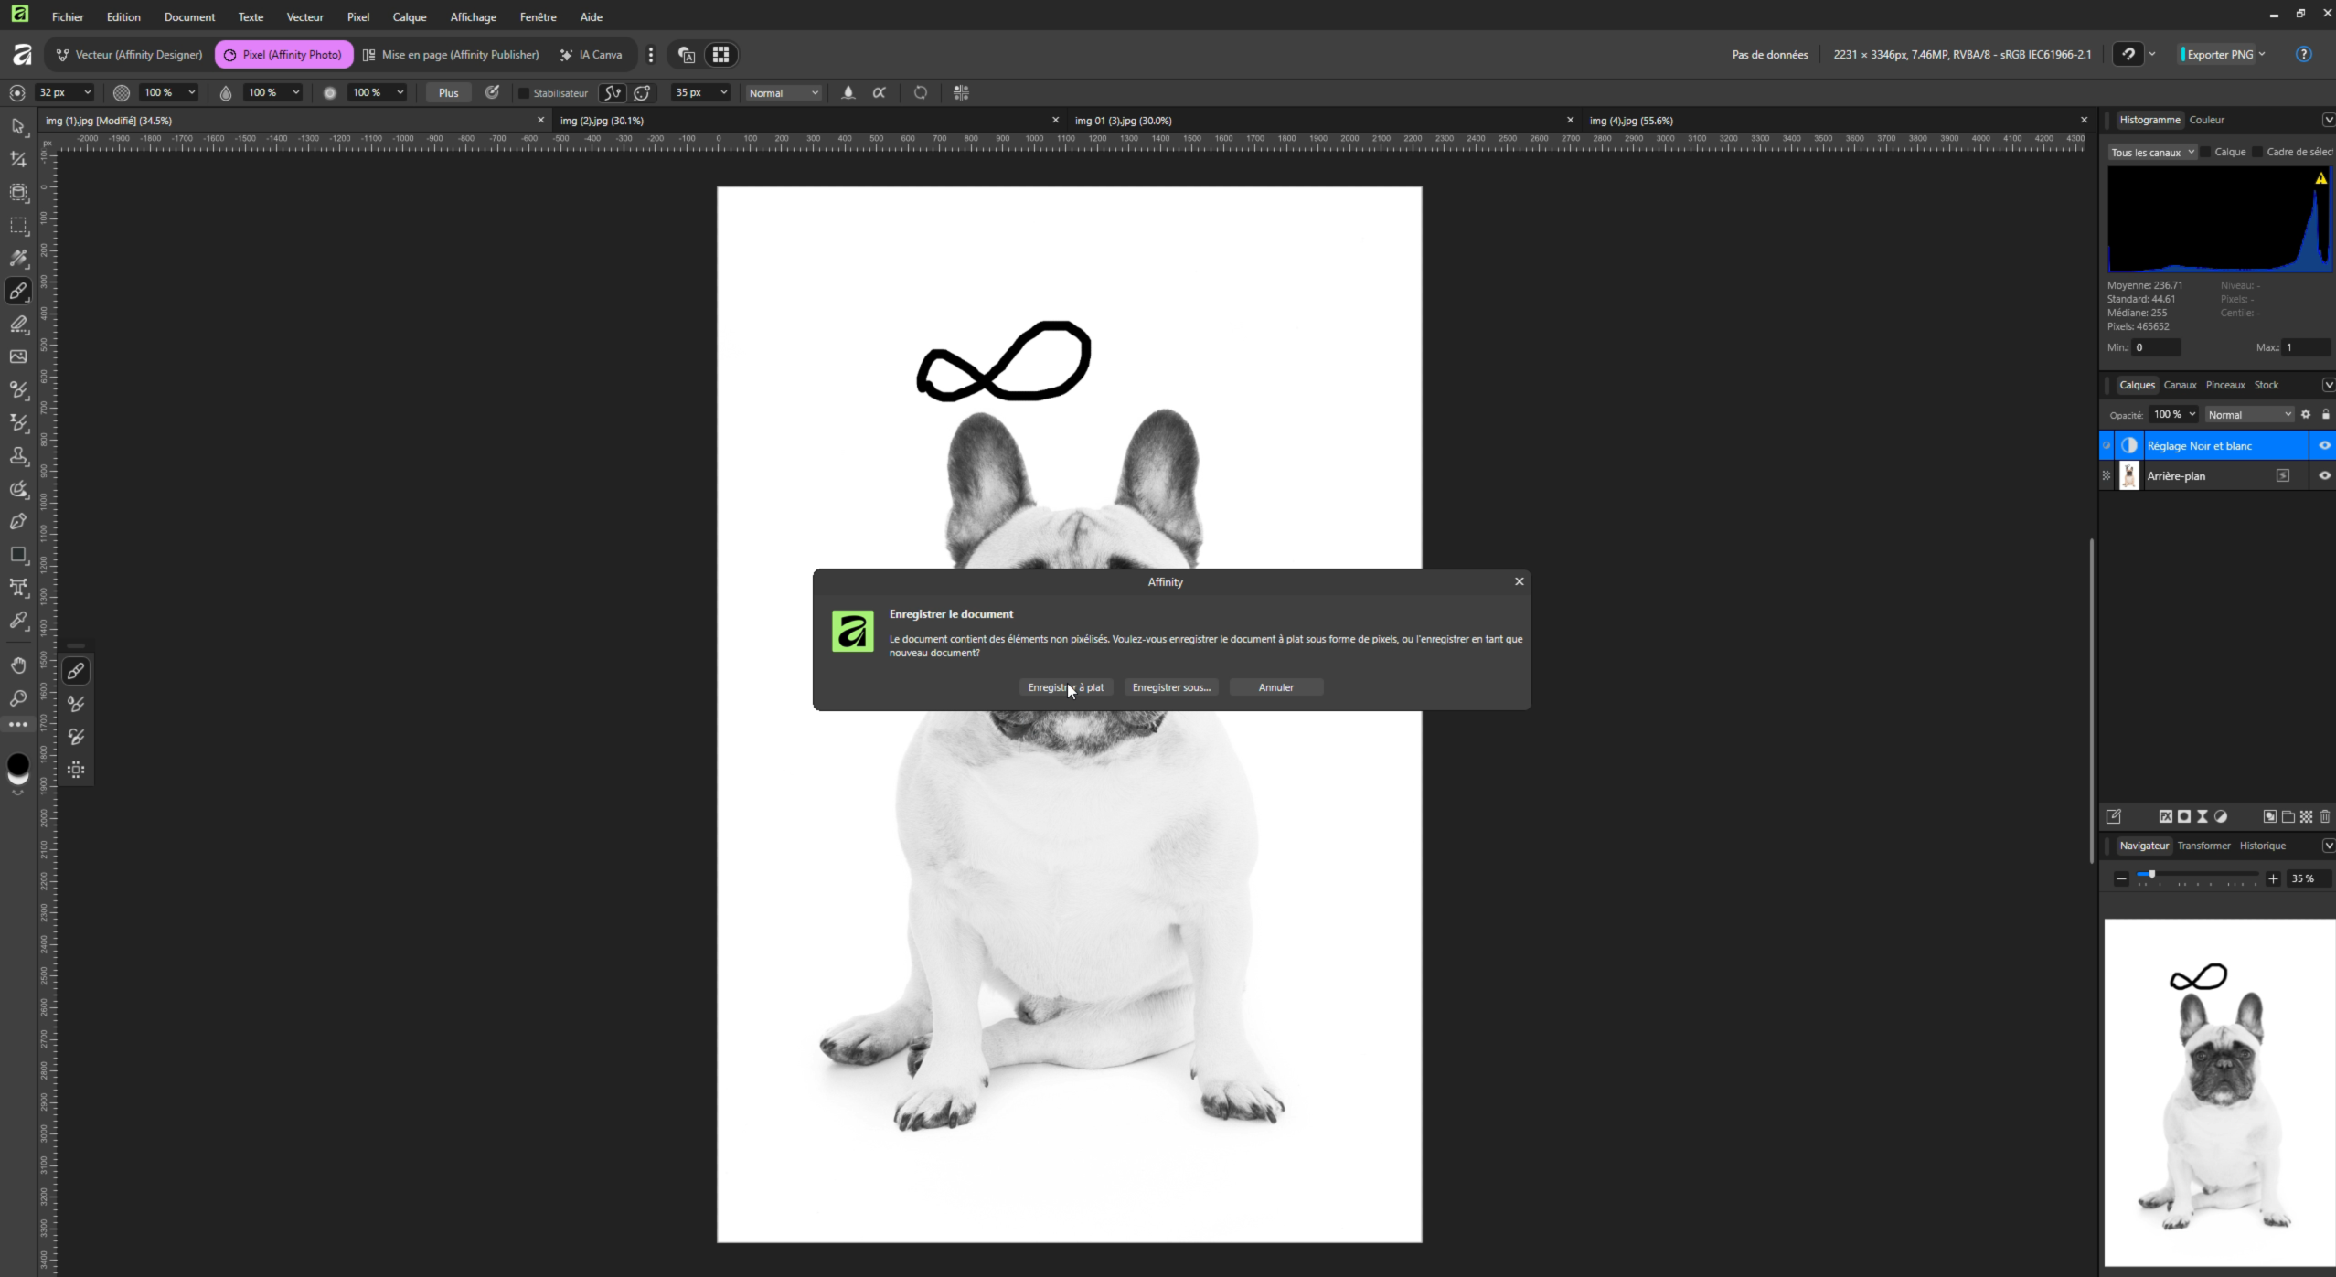The image size is (2336, 1277).
Task: Select the Clone Stamp tool
Action: click(x=18, y=455)
